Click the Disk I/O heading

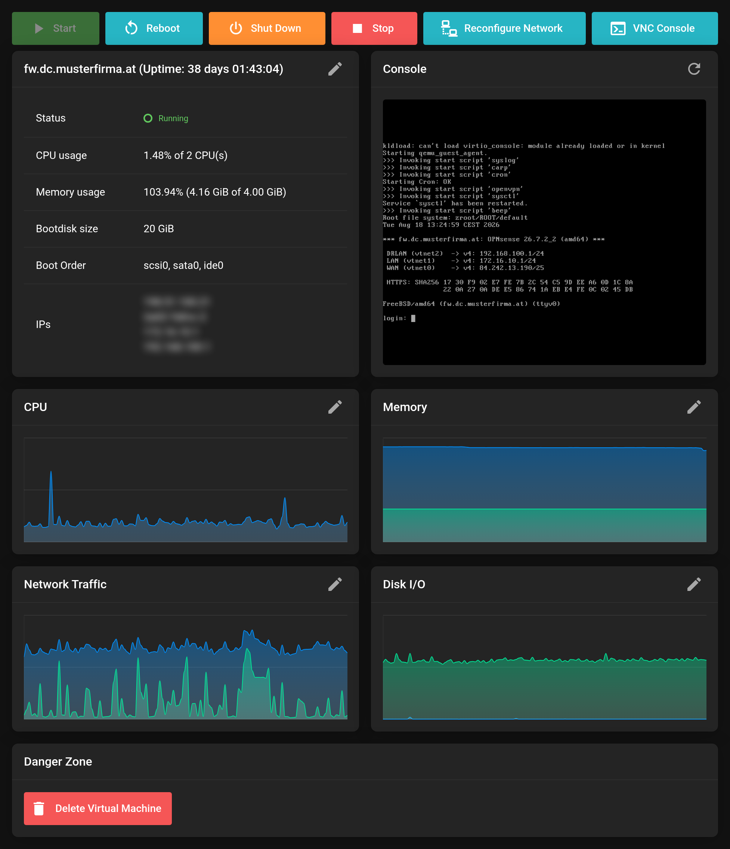coord(404,584)
